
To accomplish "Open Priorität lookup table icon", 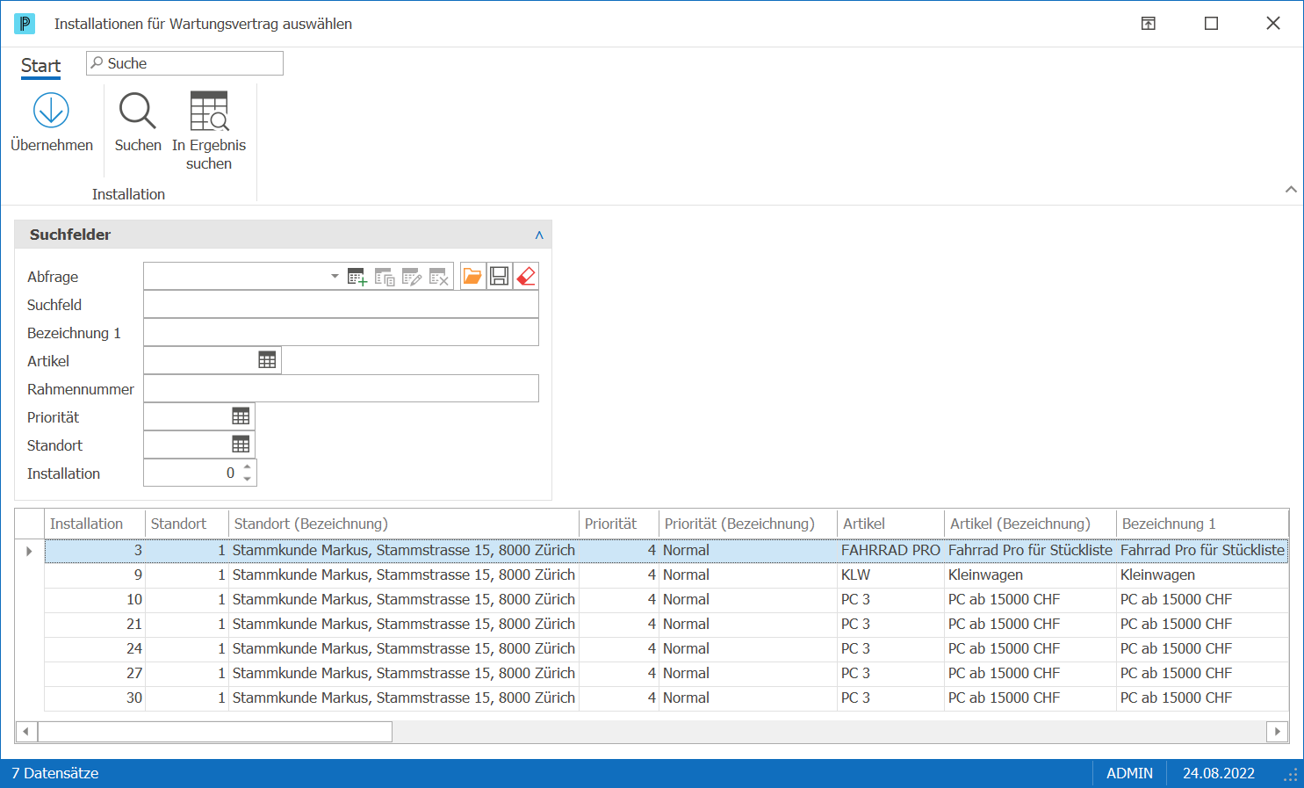I will click(x=241, y=416).
